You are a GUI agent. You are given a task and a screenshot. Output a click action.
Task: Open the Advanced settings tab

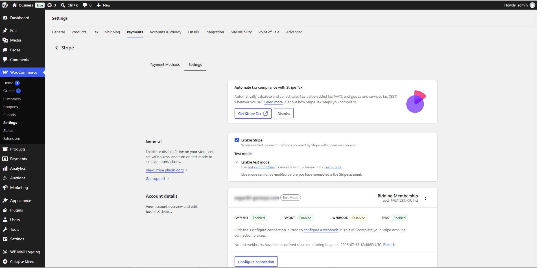point(294,32)
